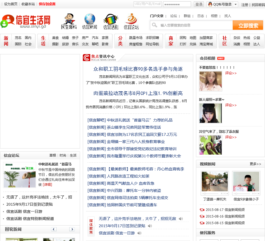
Task: Show previous 图说新闻 photos with left arrow
Action: click(x=54, y=229)
